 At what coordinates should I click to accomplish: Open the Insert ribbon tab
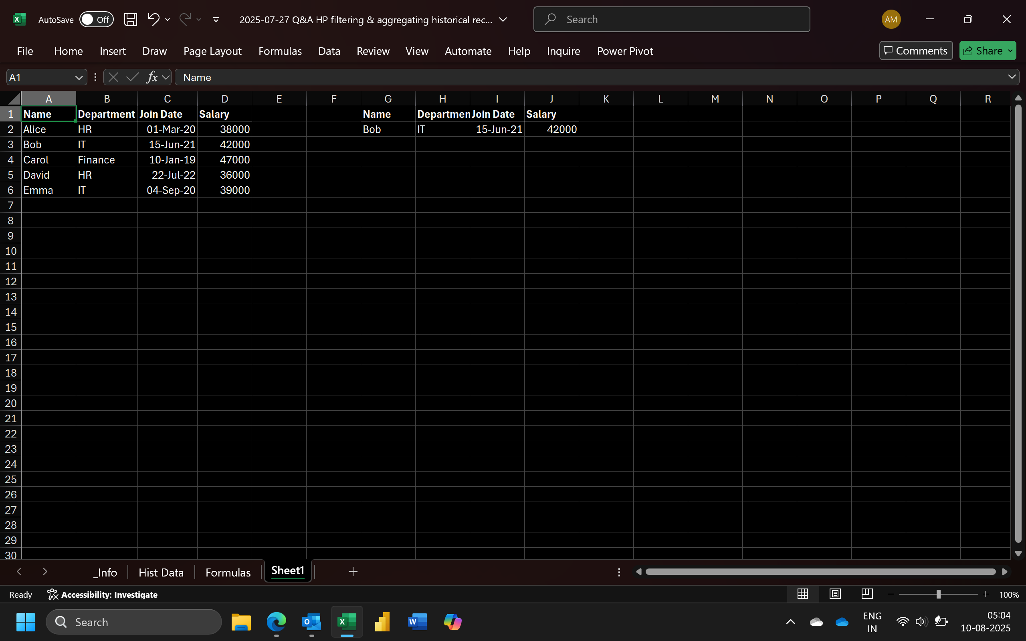tap(112, 51)
